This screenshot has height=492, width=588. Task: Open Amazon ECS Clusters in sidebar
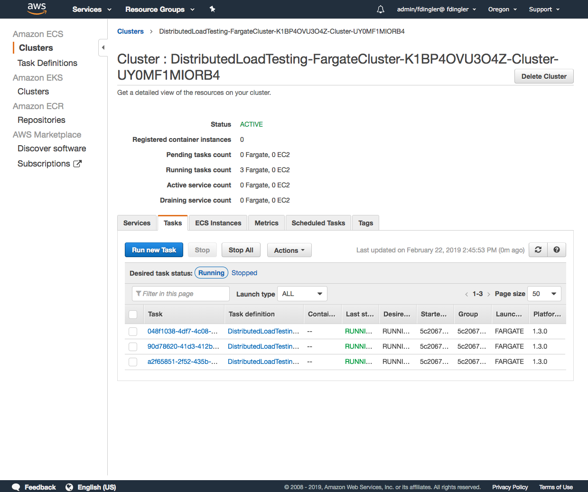[36, 48]
